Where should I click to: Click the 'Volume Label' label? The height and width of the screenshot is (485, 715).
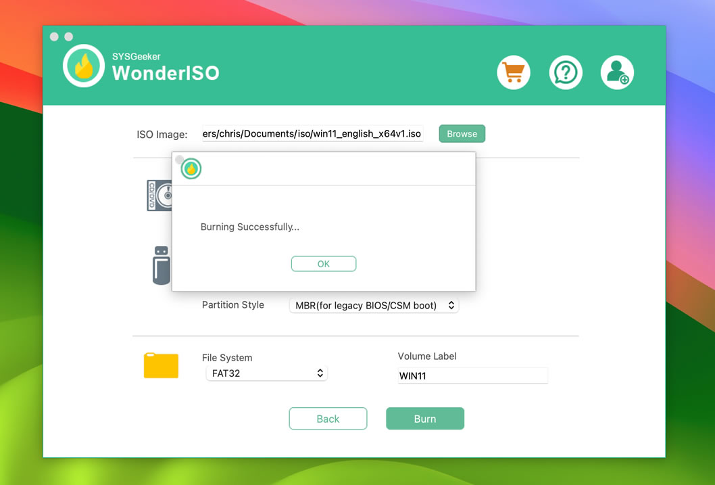coord(427,356)
